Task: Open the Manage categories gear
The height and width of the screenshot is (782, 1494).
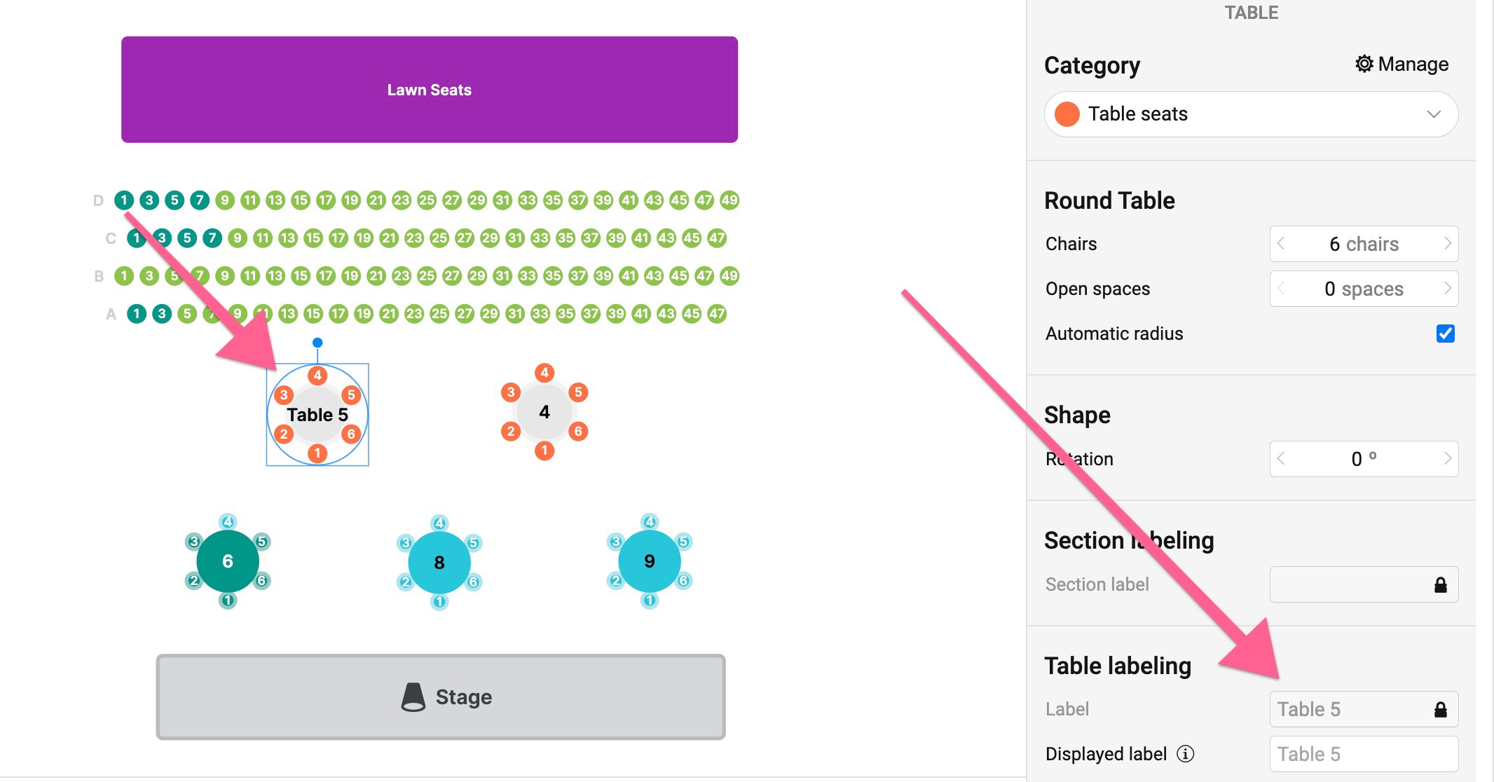Action: tap(1364, 64)
